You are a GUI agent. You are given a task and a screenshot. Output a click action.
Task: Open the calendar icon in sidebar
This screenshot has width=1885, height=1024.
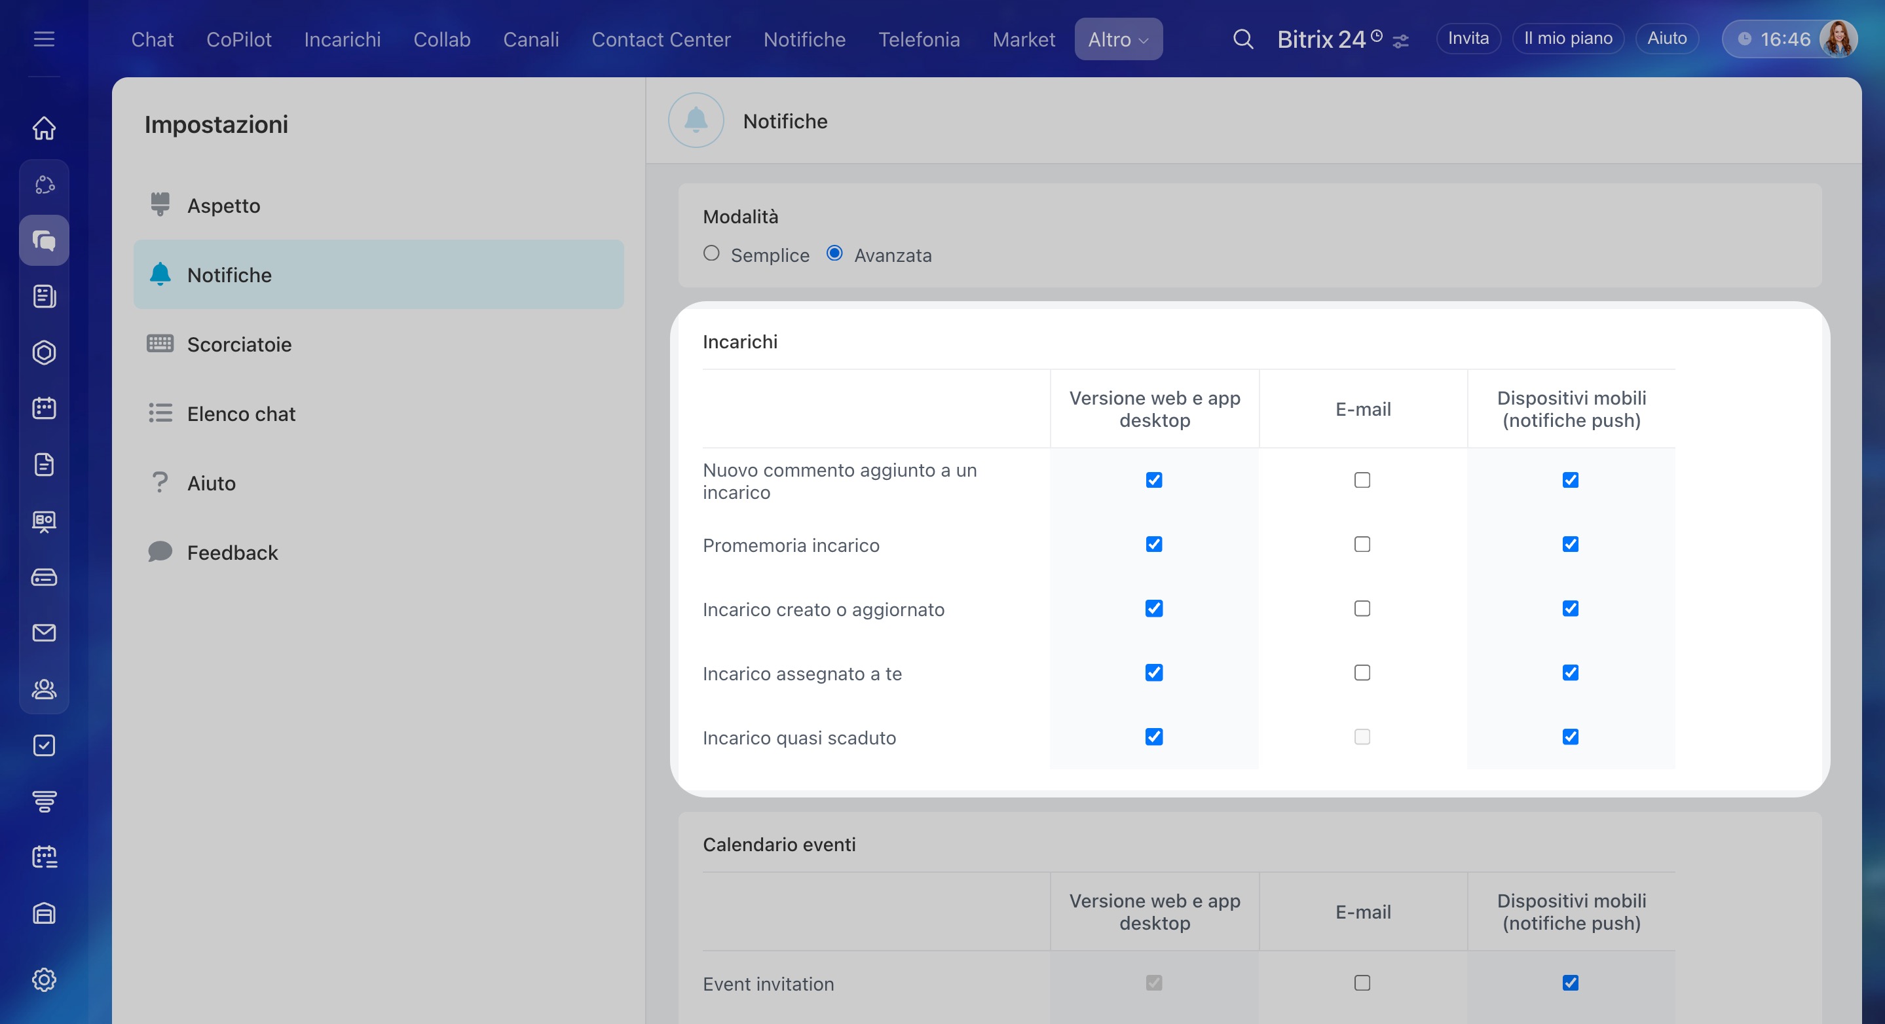(44, 408)
